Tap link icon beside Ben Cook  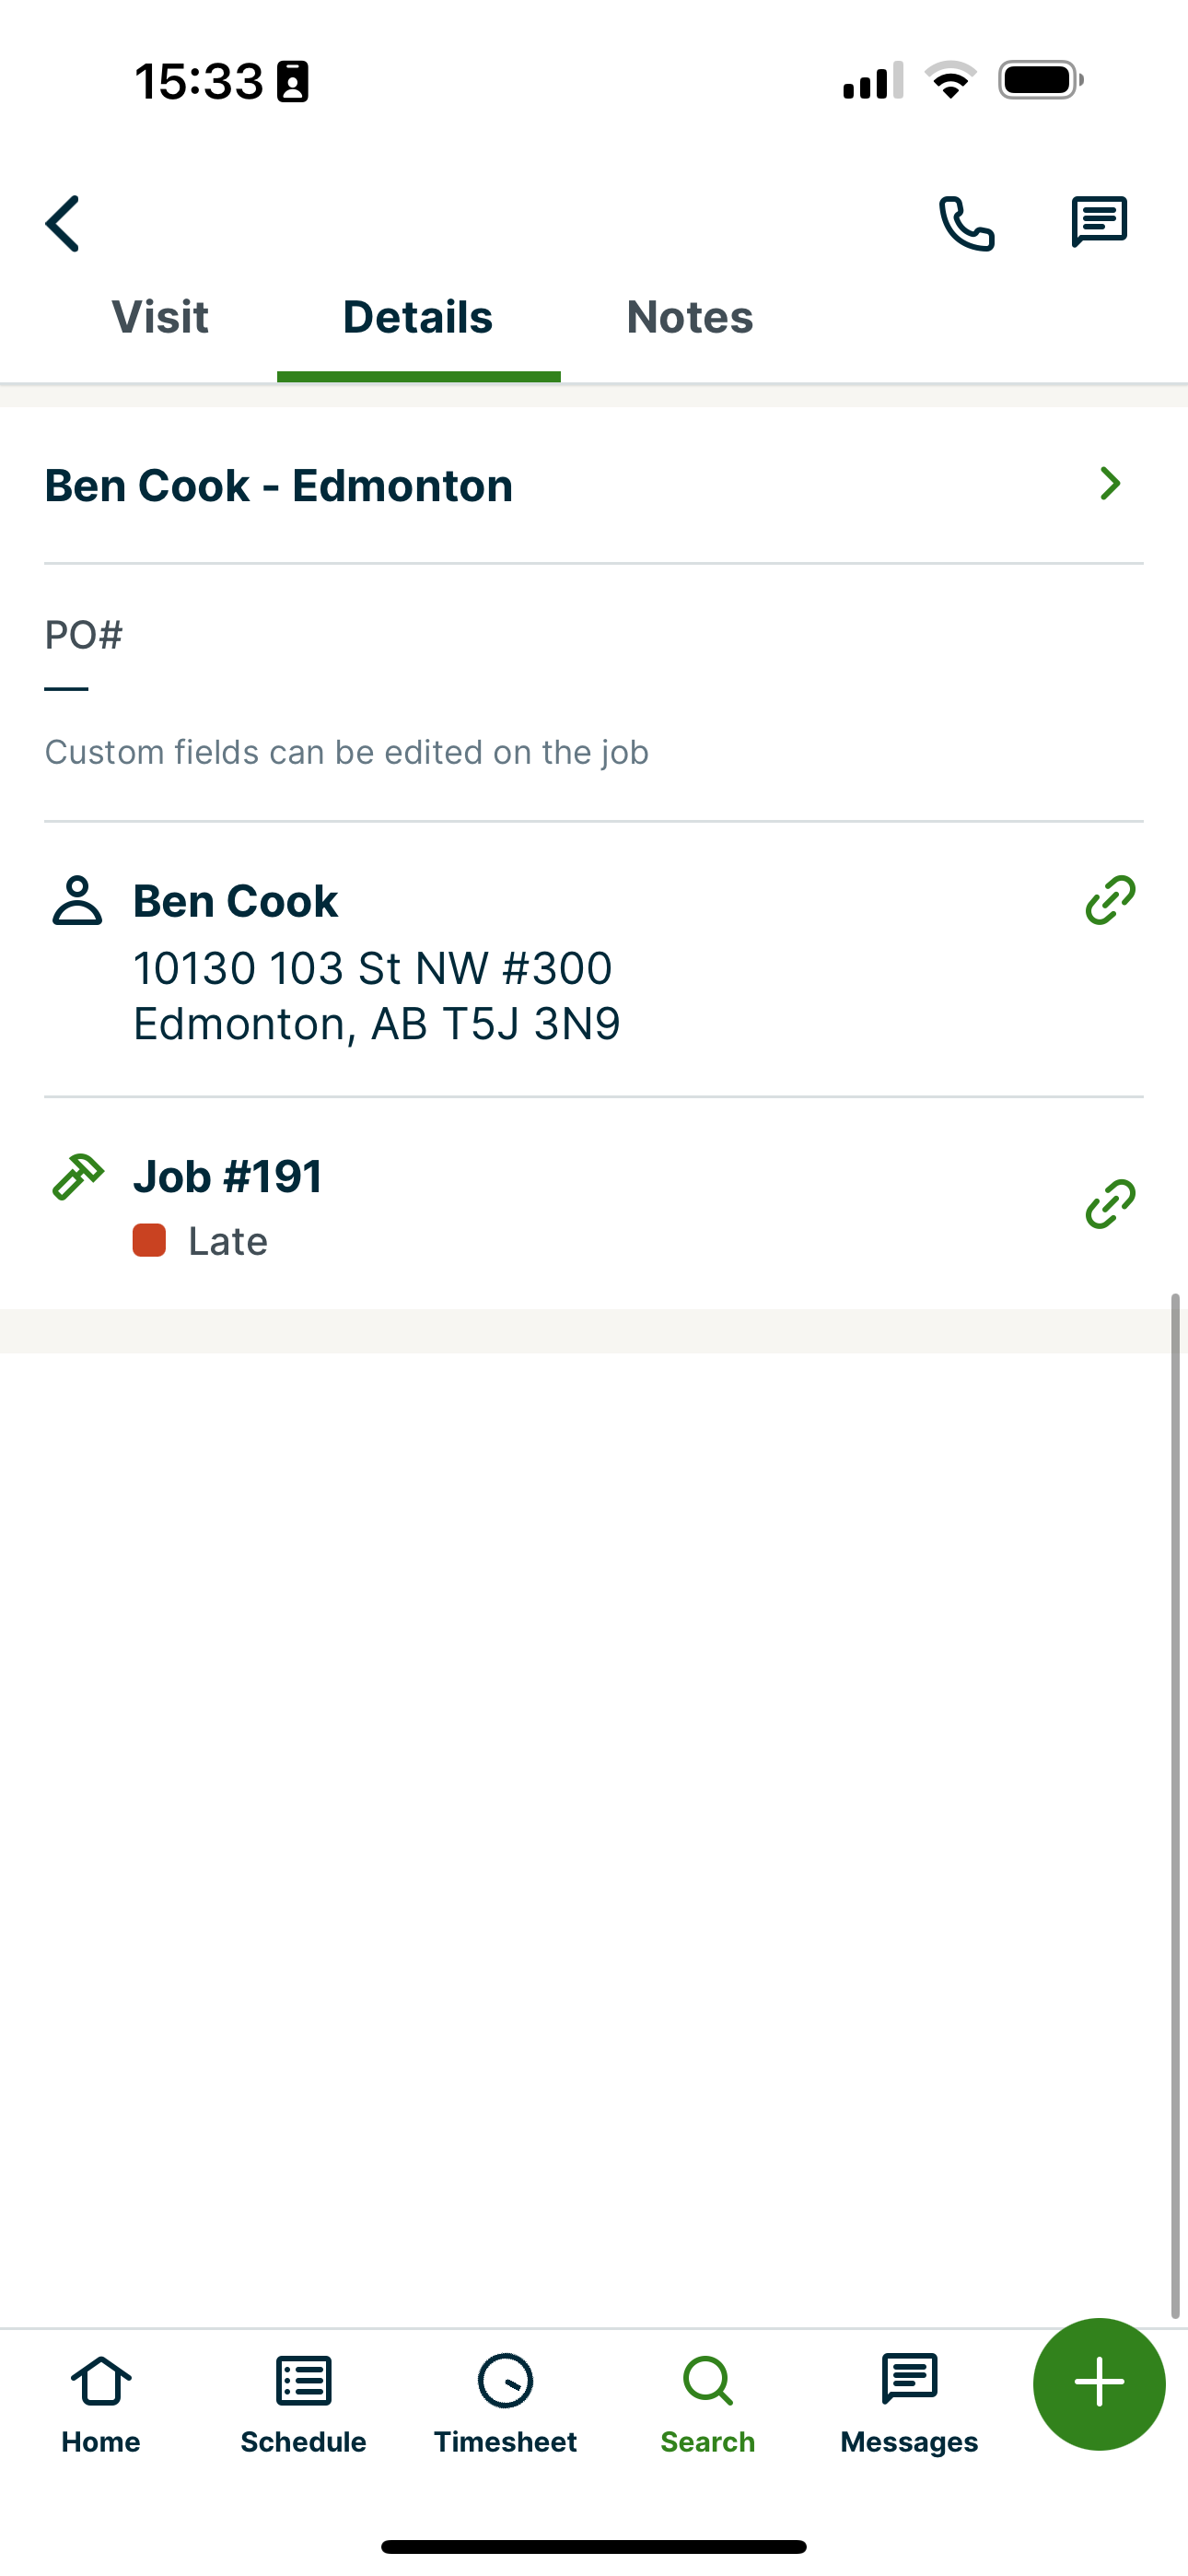[1110, 900]
